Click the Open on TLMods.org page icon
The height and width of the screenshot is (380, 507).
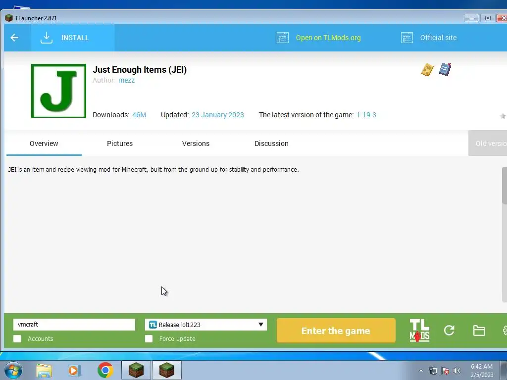pos(283,38)
